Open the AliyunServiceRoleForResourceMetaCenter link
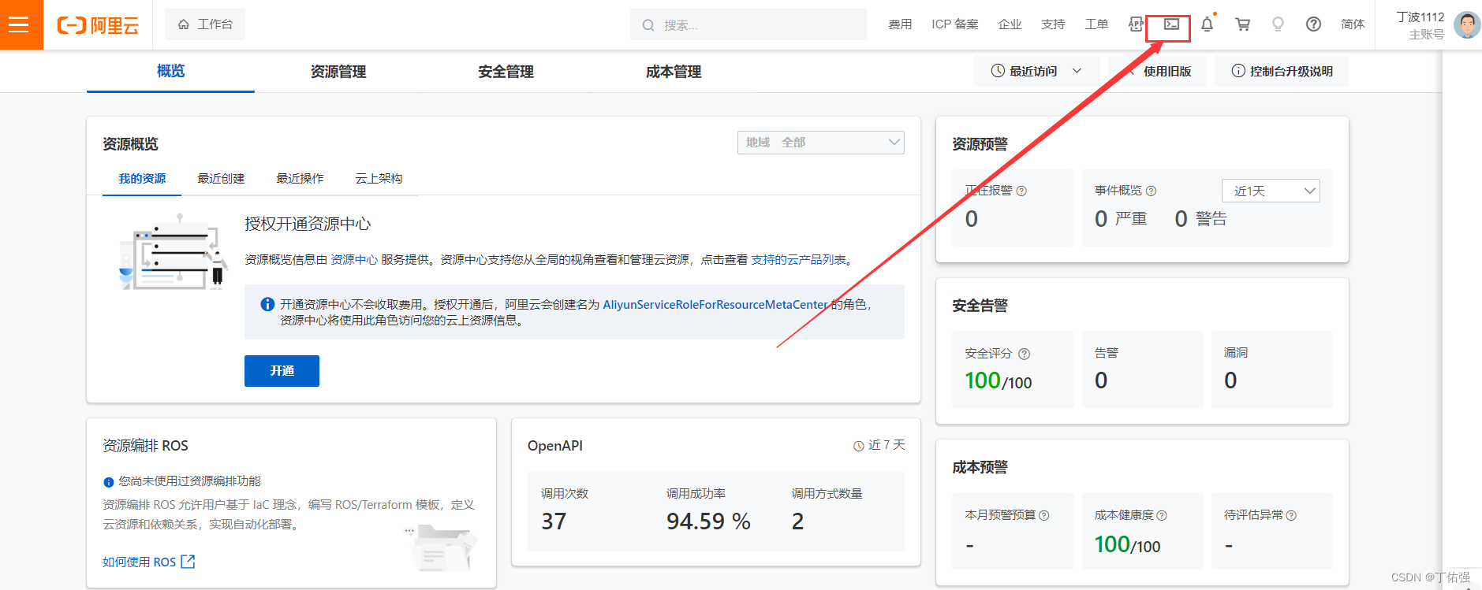1482x590 pixels. (715, 305)
